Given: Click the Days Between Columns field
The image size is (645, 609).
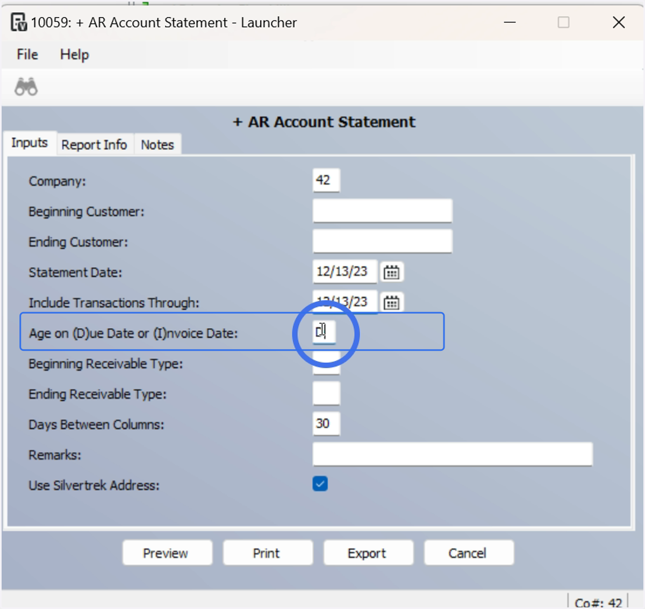Looking at the screenshot, I should coord(326,424).
